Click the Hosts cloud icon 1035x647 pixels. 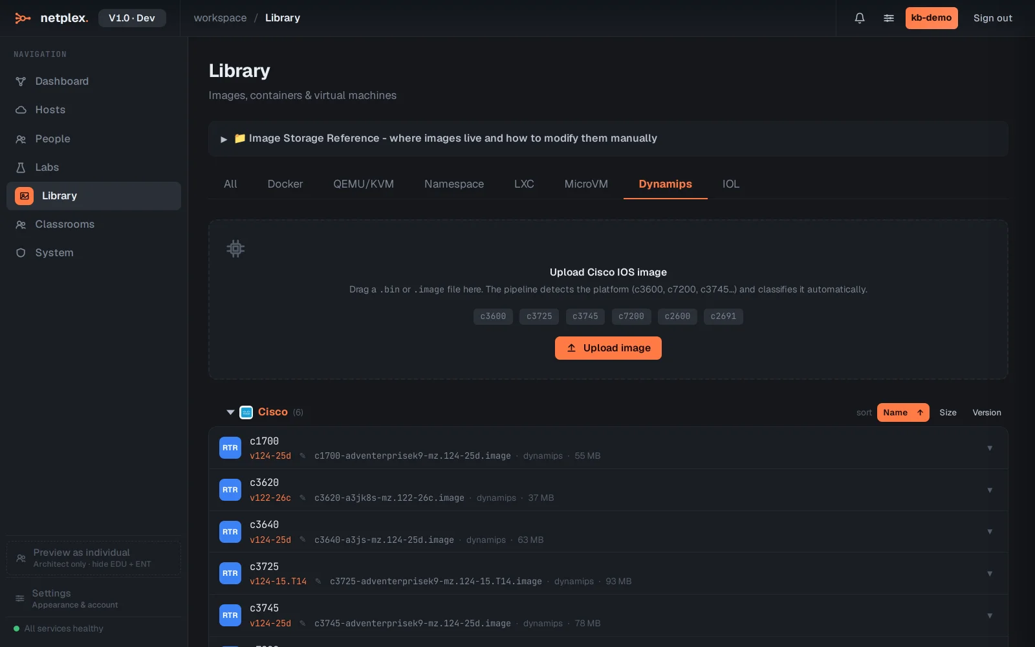click(21, 110)
